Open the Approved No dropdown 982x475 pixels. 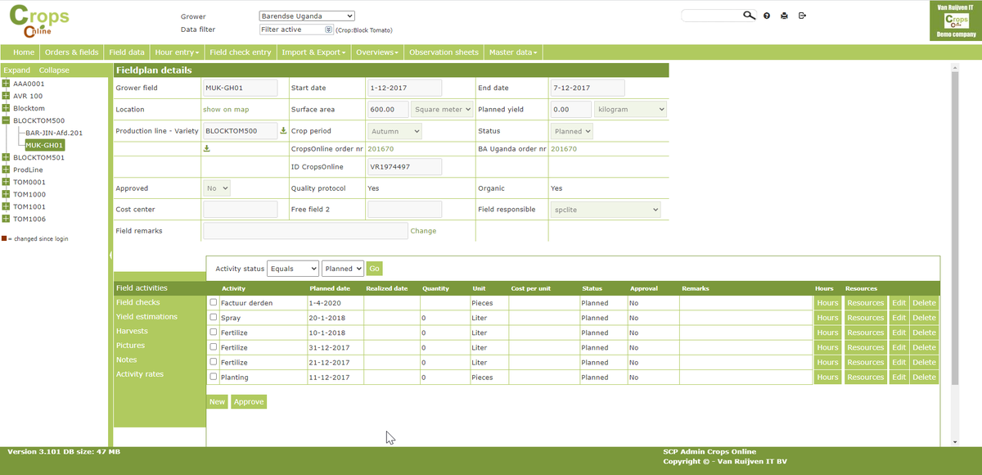coord(217,188)
